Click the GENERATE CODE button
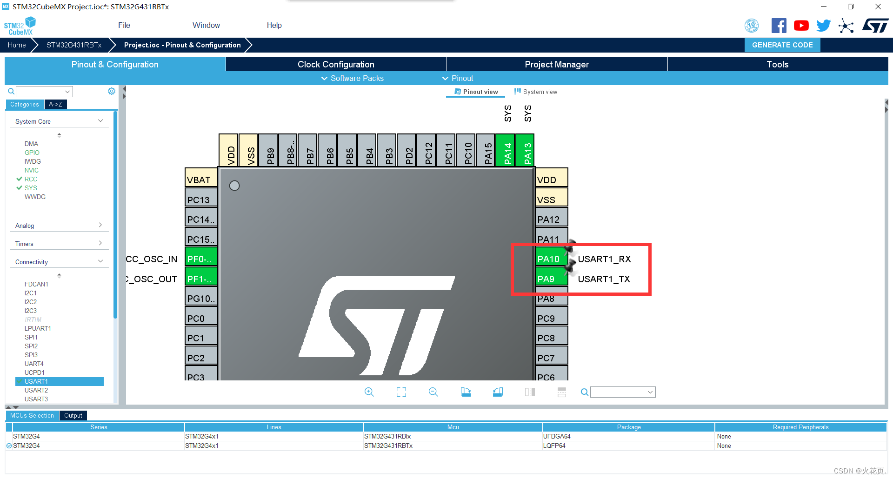This screenshot has height=479, width=893. coord(782,45)
